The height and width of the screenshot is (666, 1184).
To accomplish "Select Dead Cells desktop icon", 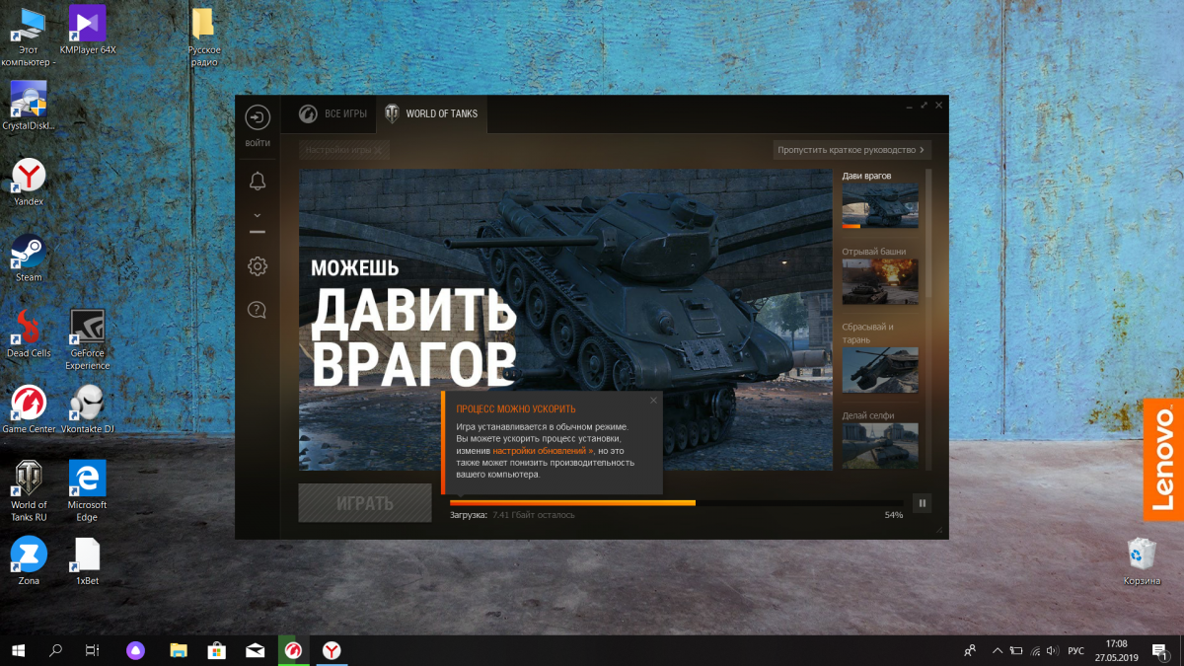I will 29,334.
